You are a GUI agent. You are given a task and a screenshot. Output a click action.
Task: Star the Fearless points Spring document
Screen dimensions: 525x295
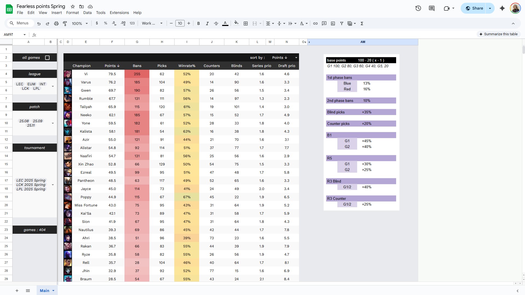[x=73, y=6]
